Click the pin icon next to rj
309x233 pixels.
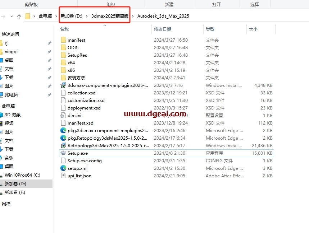pos(50,43)
